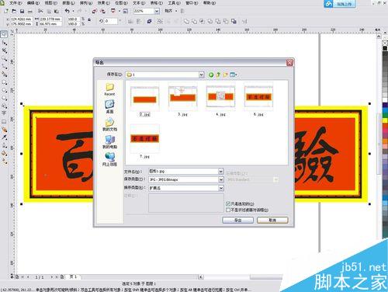Open 桌面 Desktop place in dialog
Image resolution: width=388 pixels, height=292 pixels.
109,106
